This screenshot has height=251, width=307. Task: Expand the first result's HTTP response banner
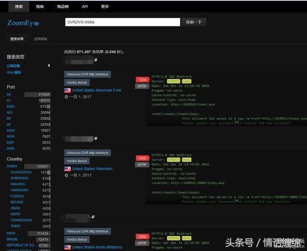coord(236,122)
